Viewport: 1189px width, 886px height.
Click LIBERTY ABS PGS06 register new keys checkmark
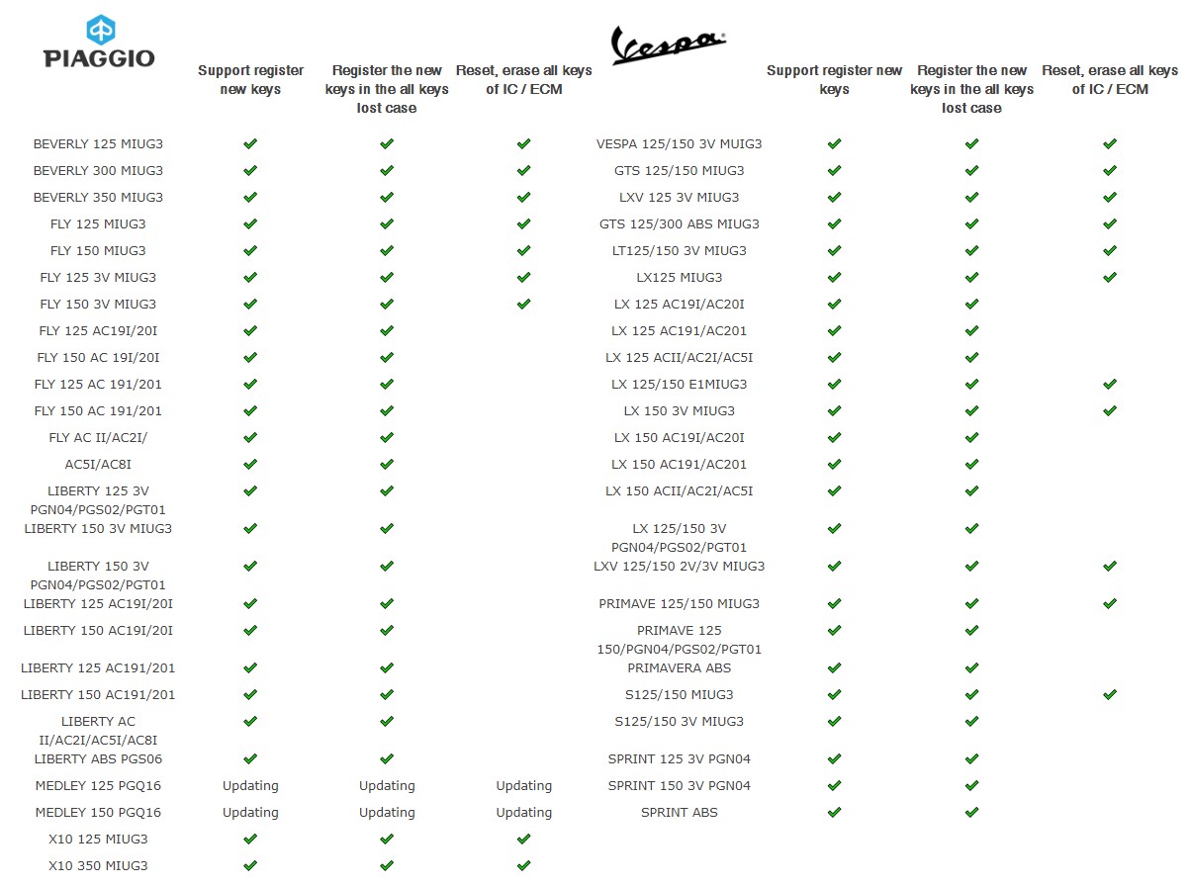click(x=250, y=759)
